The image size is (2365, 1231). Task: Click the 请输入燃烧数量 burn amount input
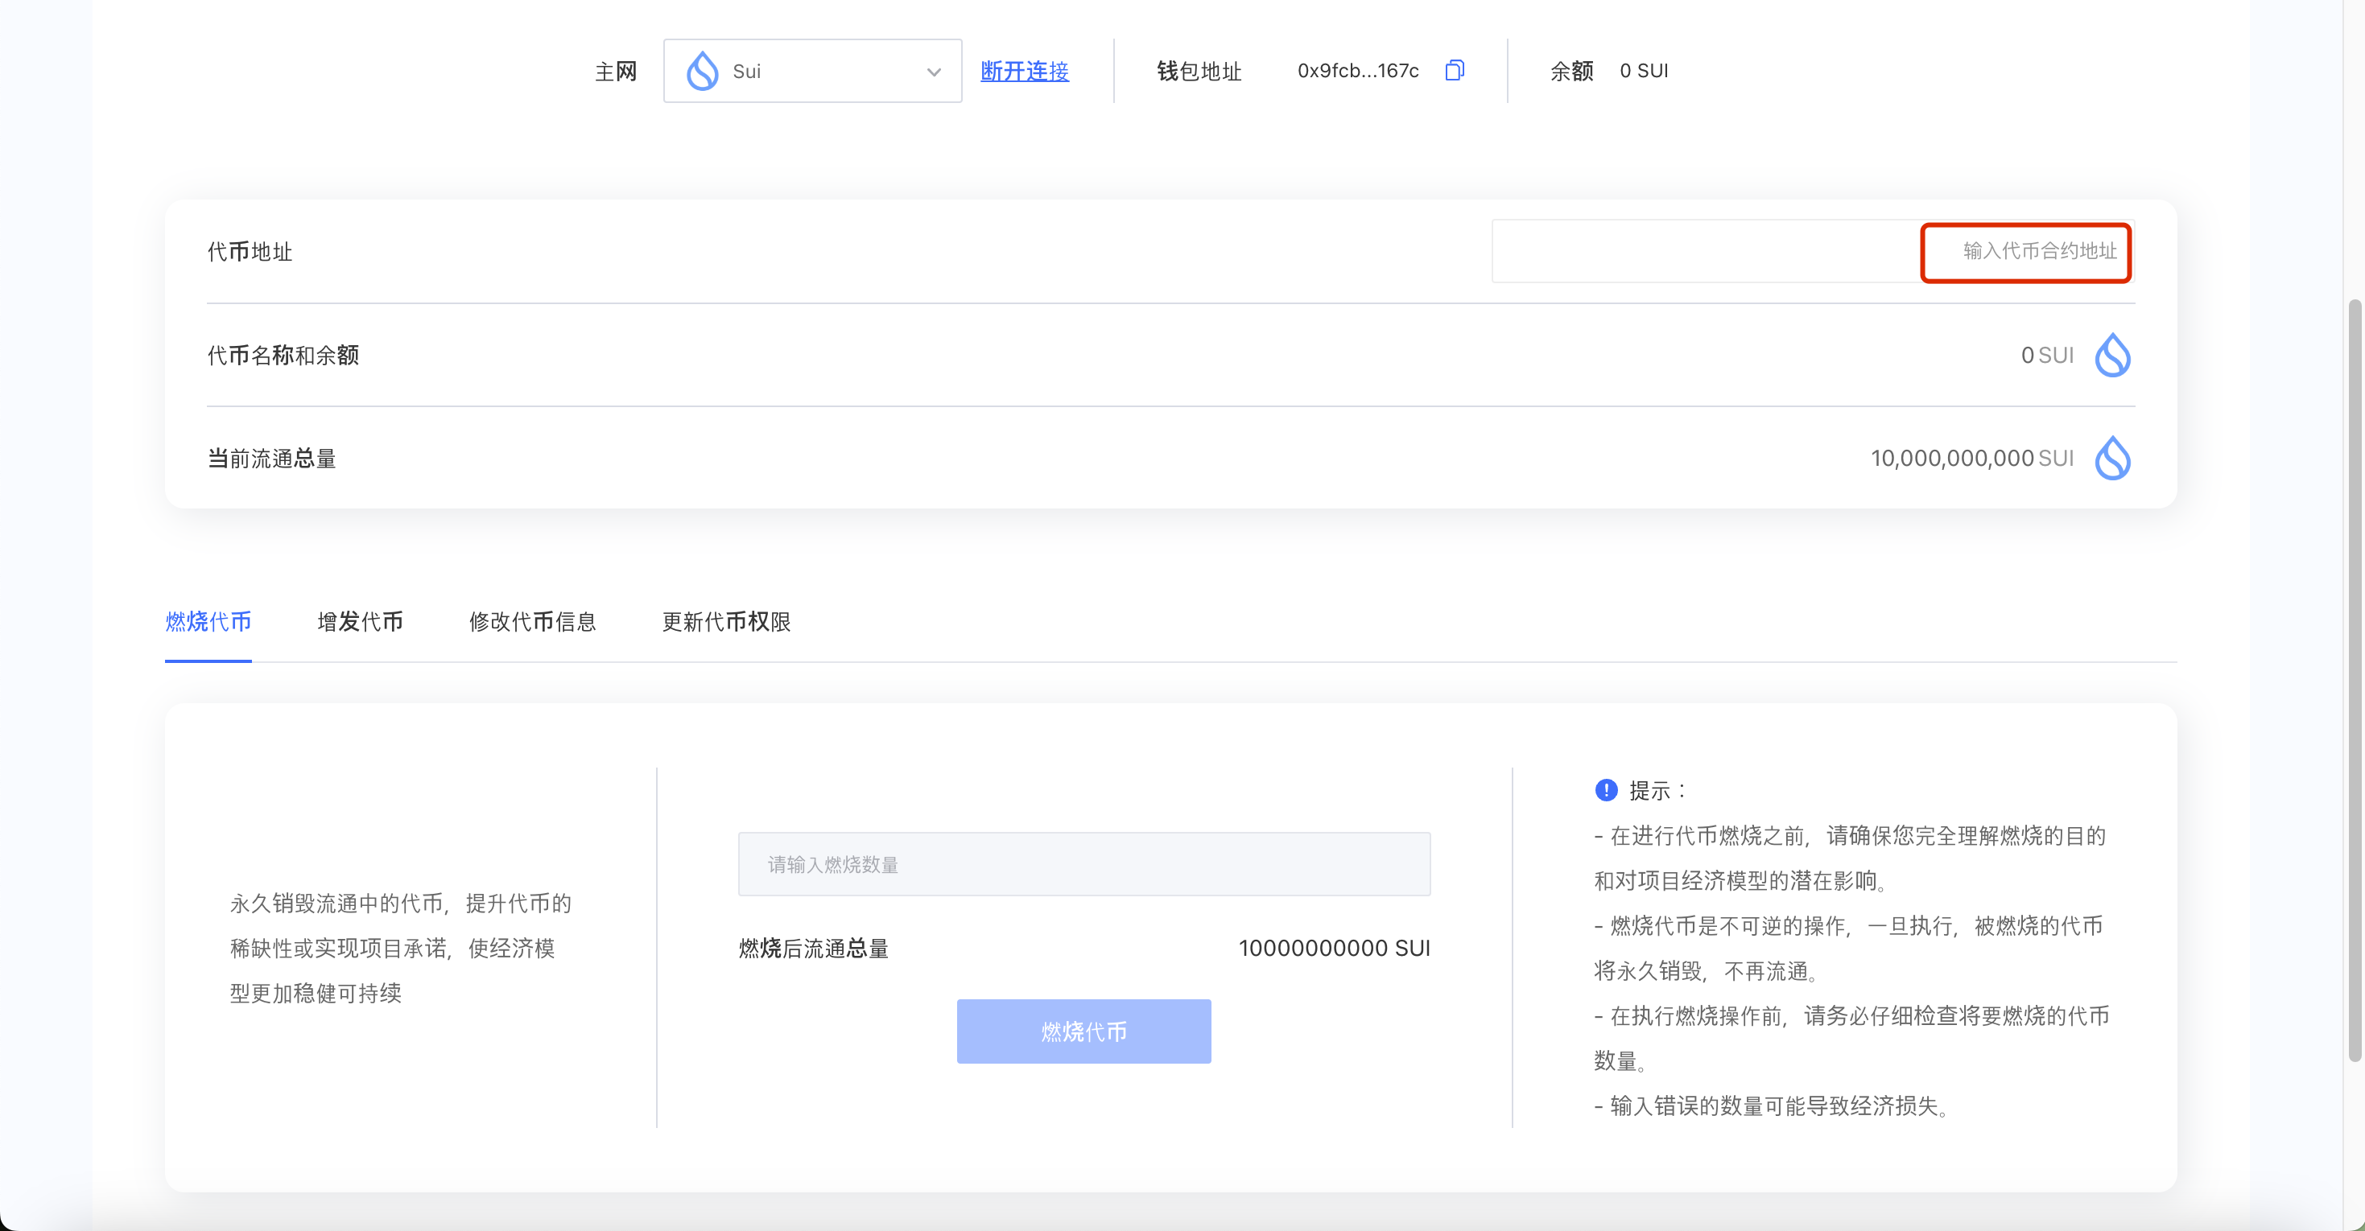coord(1083,864)
